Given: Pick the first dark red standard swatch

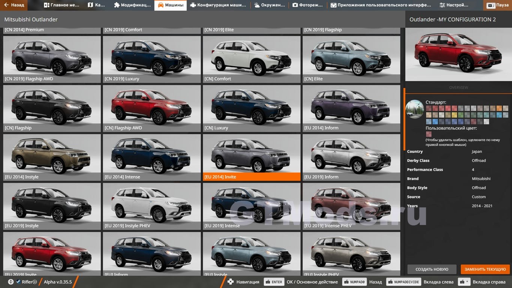Looking at the screenshot, I should coord(429,108).
